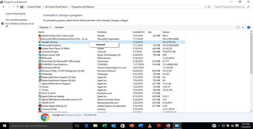
Task: Click the Windows Start button
Action: (4, 126)
